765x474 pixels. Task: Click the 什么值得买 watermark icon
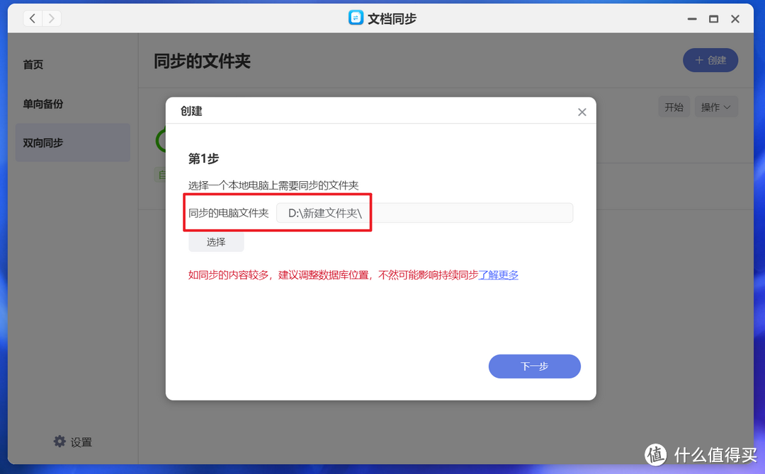click(x=655, y=455)
